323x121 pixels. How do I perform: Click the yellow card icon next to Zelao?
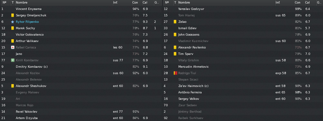[x=175, y=22]
